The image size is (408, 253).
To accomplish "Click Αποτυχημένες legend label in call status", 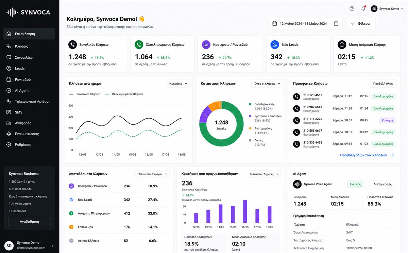I will (x=263, y=129).
